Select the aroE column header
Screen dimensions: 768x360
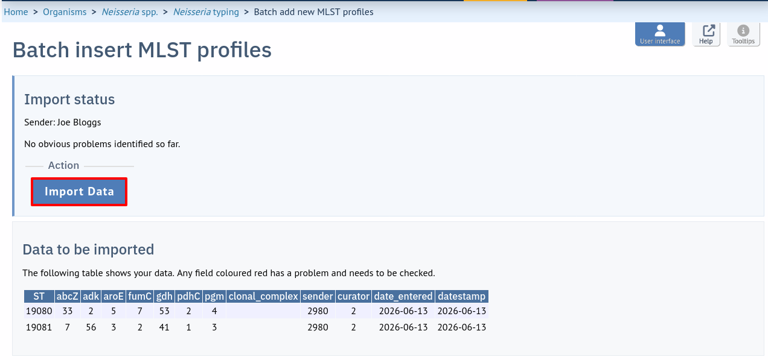[114, 296]
